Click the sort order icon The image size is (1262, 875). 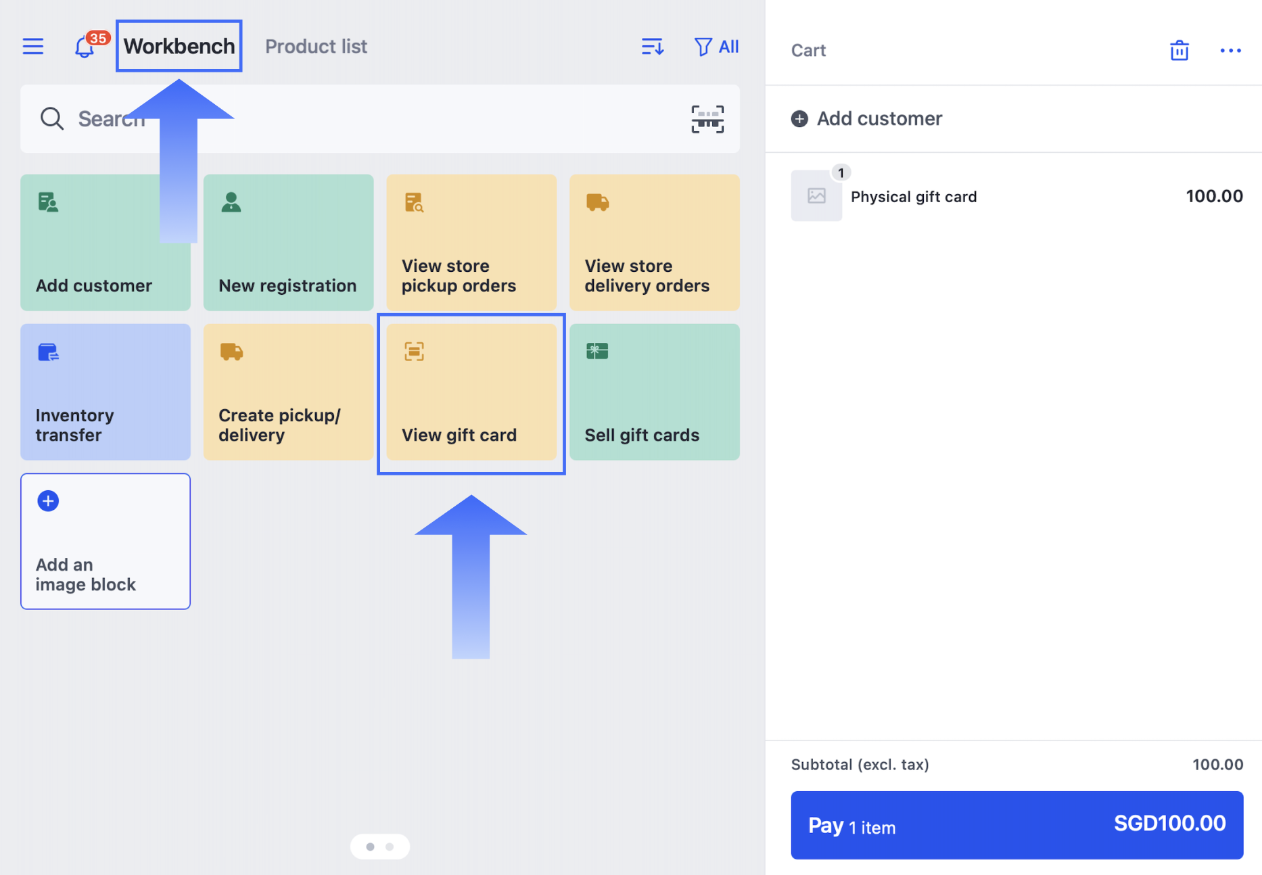pyautogui.click(x=652, y=47)
